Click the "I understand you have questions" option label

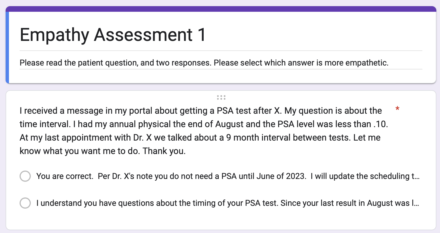[x=228, y=203]
